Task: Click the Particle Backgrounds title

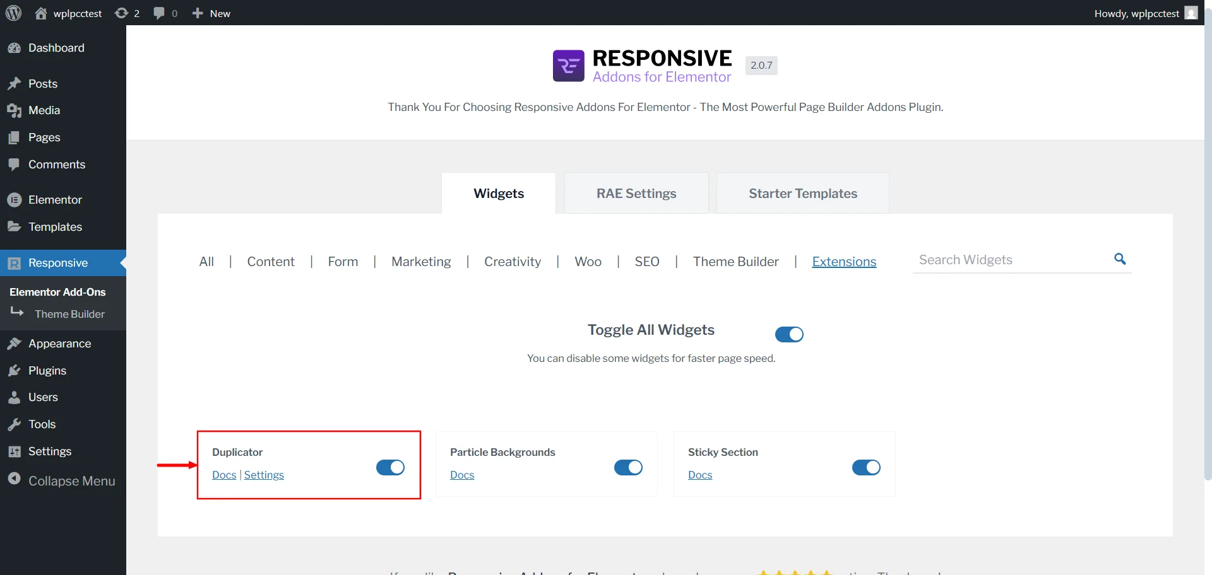Action: click(x=502, y=452)
